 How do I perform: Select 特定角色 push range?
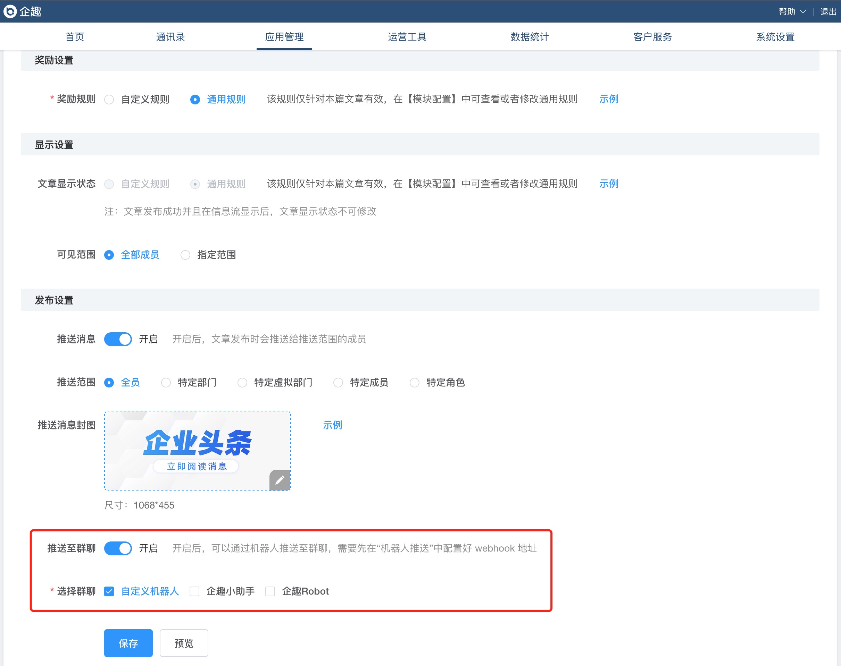coord(414,383)
